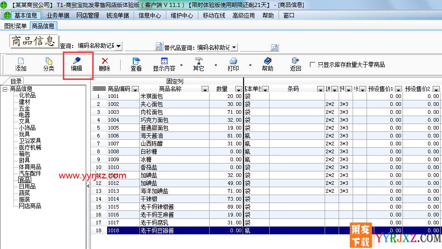The width and height of the screenshot is (442, 249).
Task: Open the 查询 编码名称助记 dropdown
Action: pos(119,46)
